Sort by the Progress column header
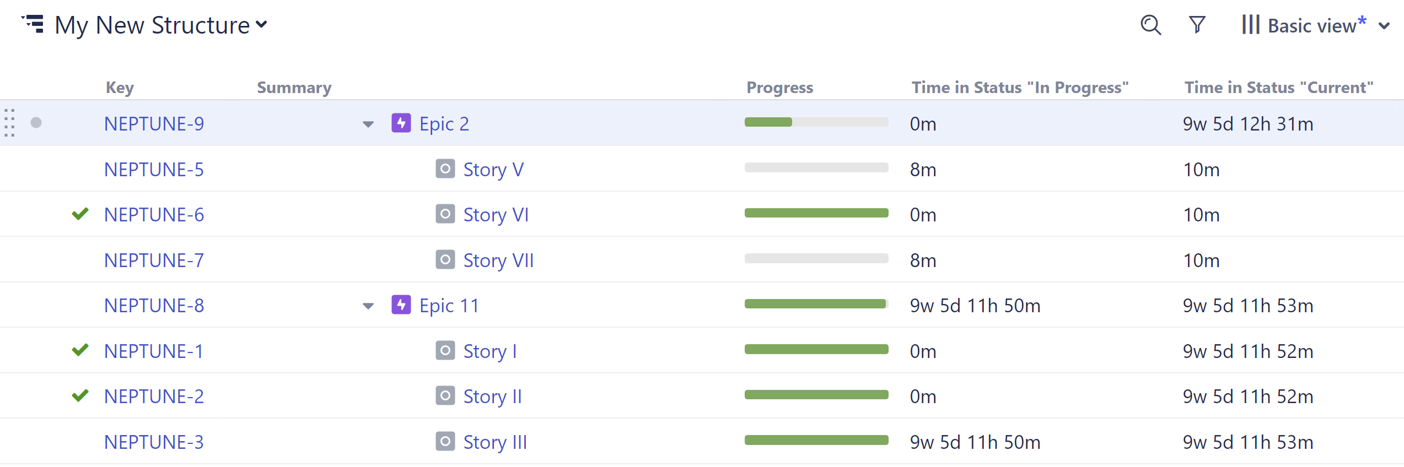The width and height of the screenshot is (1404, 467). [779, 87]
